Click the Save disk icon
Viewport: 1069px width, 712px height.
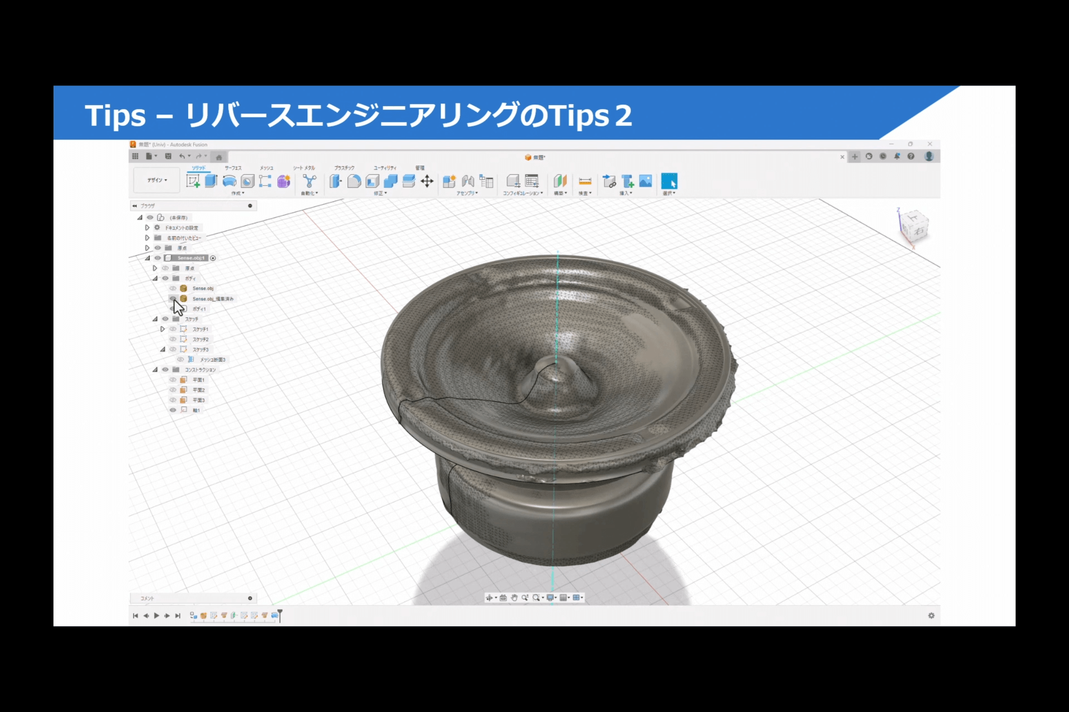[x=168, y=156]
